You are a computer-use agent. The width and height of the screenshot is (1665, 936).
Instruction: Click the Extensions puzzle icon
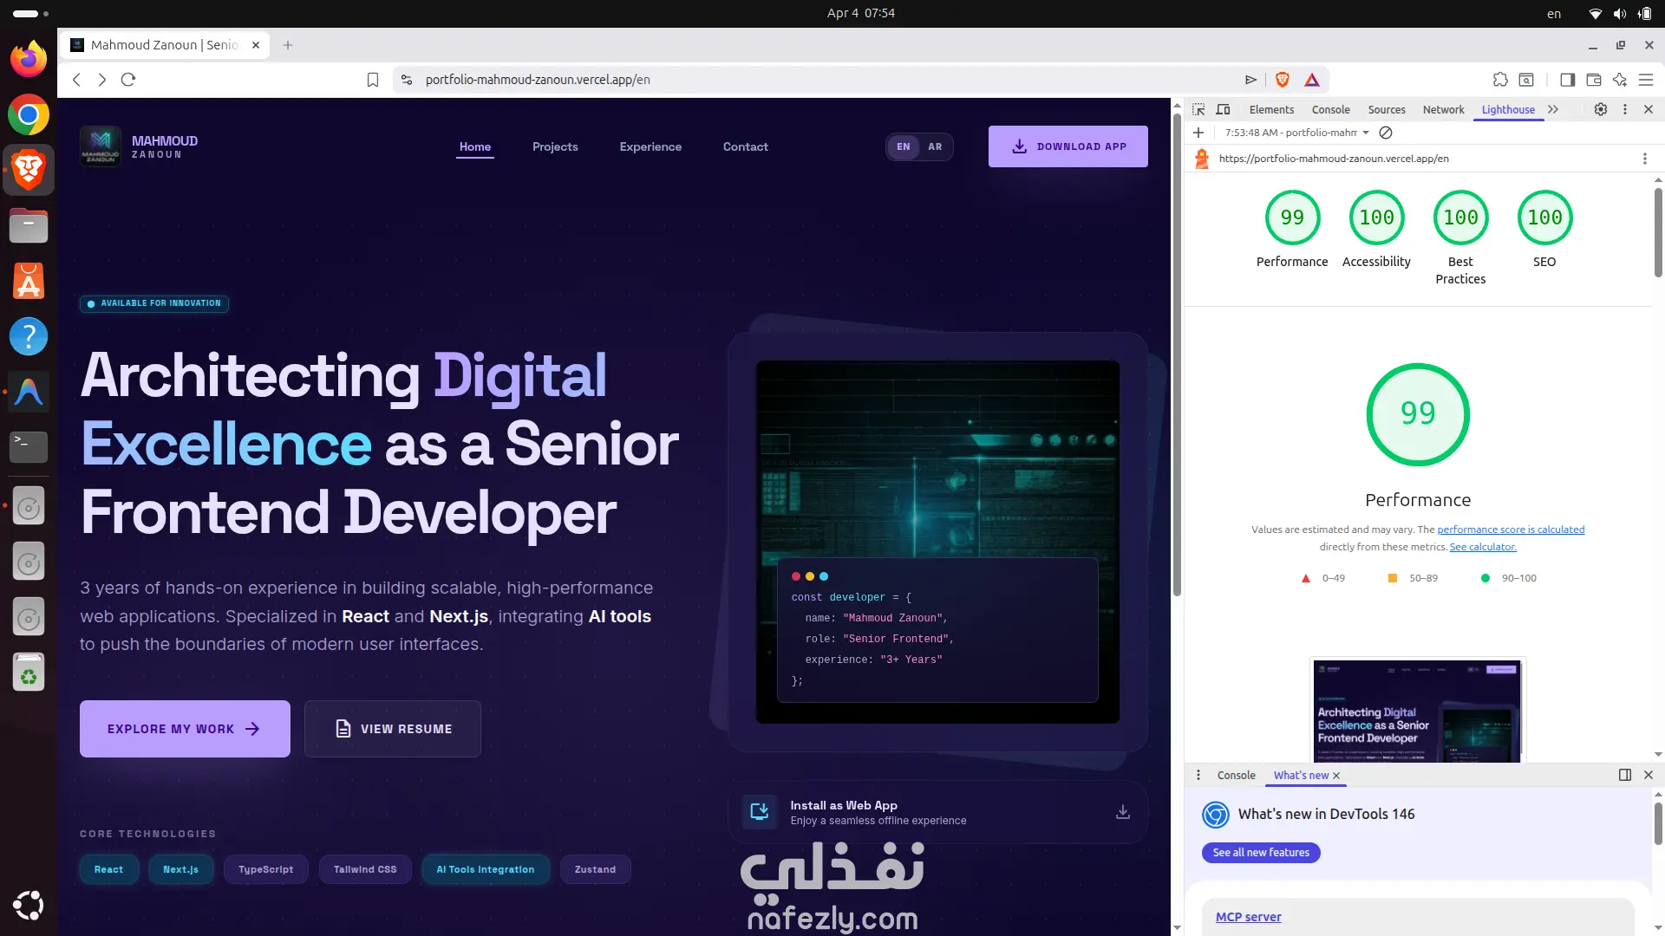tap(1500, 80)
